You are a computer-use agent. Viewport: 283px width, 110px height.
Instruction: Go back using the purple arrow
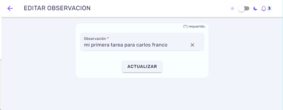click(x=10, y=9)
